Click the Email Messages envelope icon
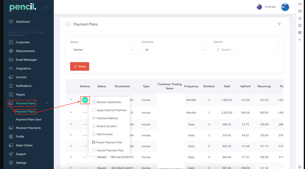 11,60
